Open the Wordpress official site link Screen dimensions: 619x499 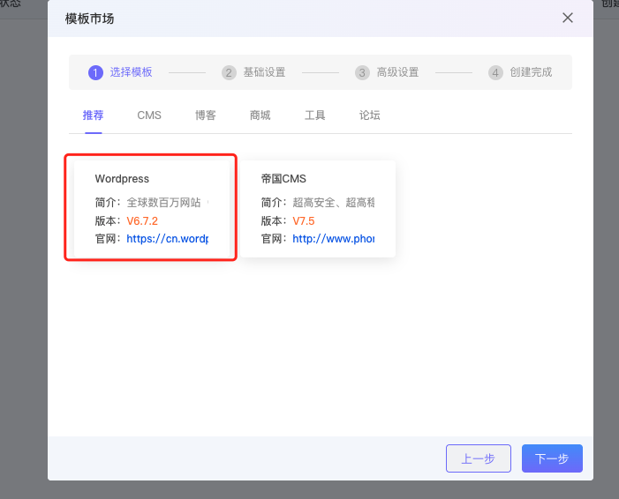point(167,239)
